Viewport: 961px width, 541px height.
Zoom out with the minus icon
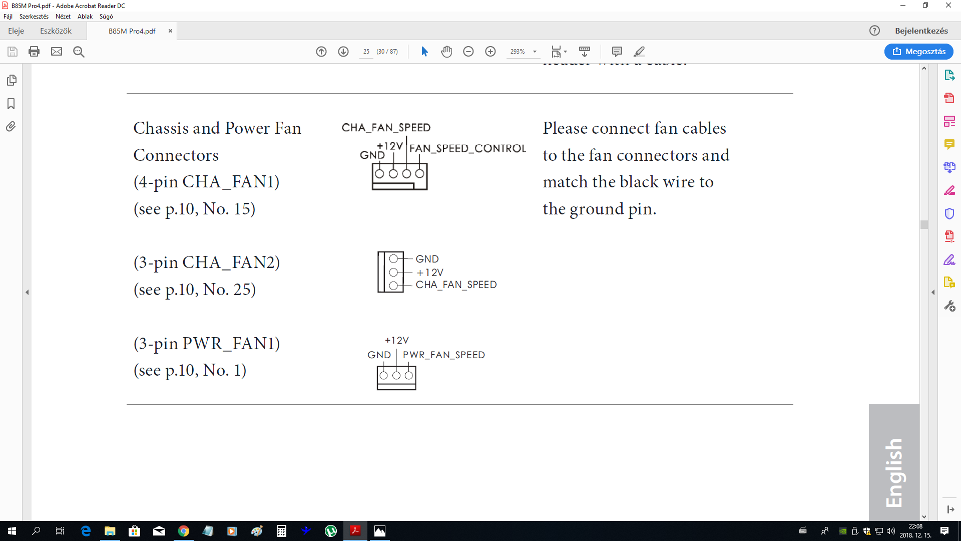(x=468, y=52)
